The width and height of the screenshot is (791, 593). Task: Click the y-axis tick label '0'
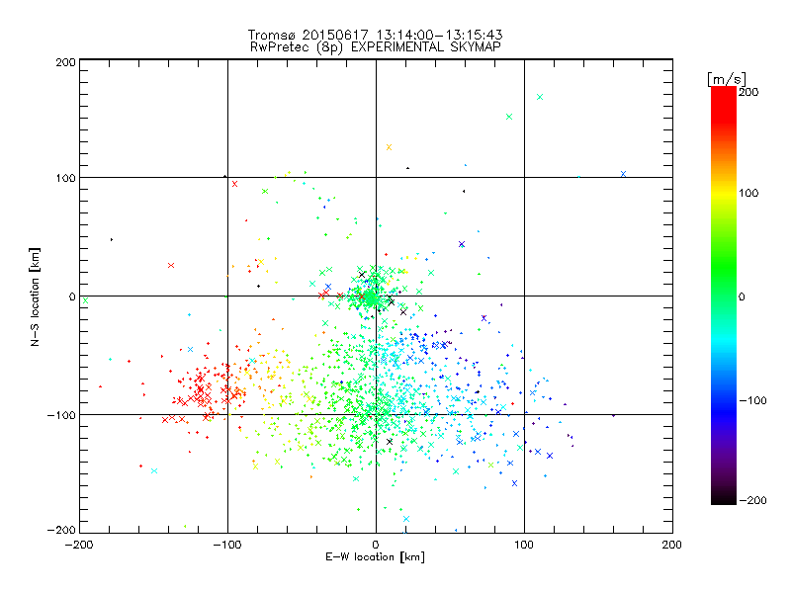click(x=72, y=296)
